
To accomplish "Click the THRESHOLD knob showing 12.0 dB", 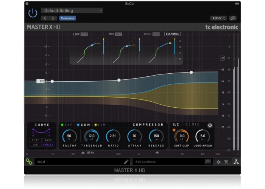I will pos(92,136).
